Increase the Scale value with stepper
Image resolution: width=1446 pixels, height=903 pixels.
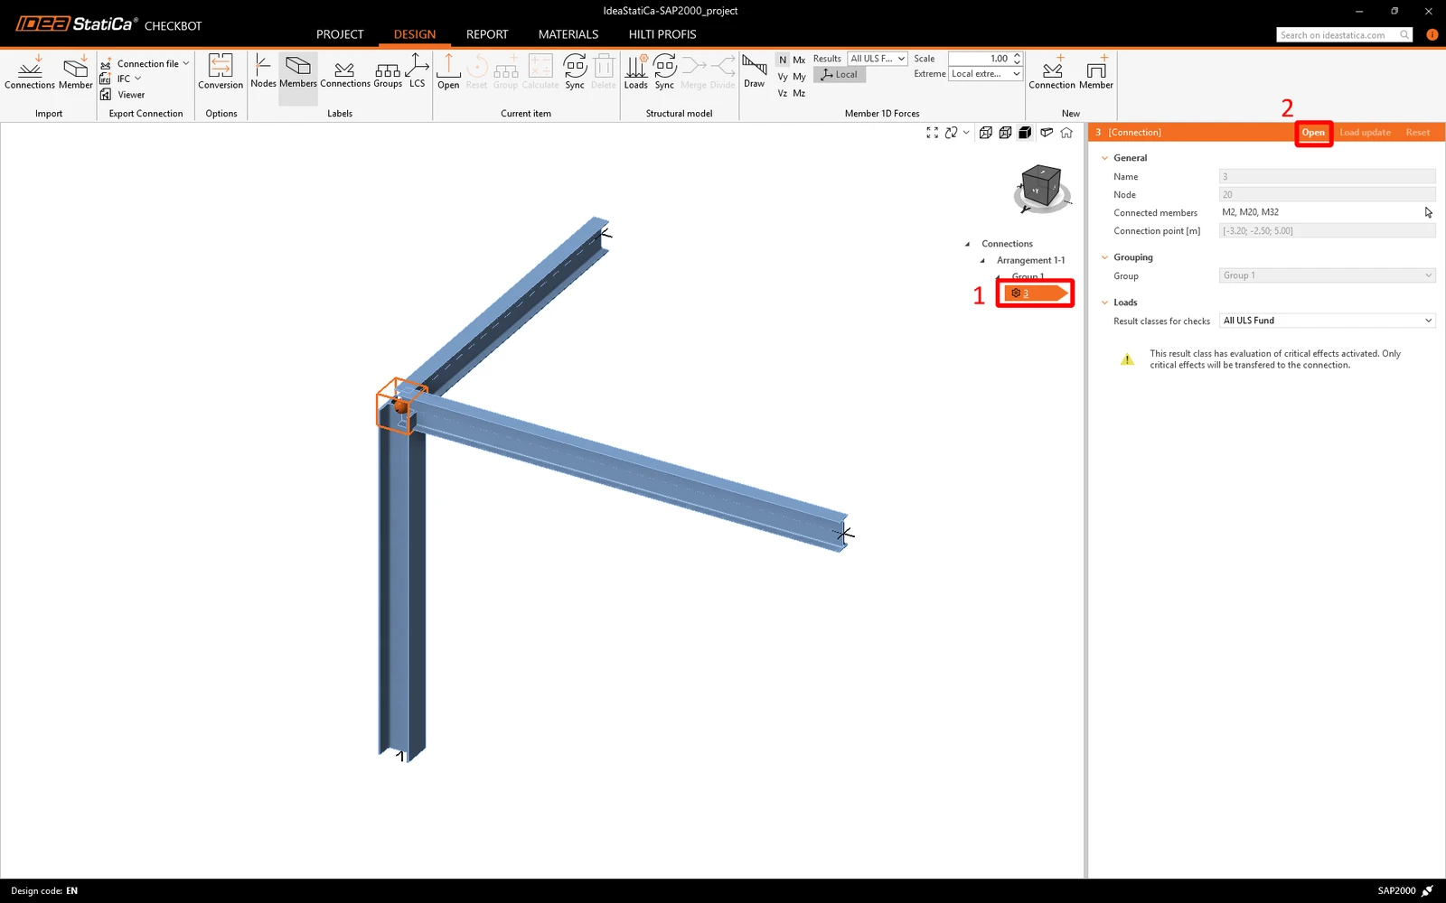[1018, 55]
